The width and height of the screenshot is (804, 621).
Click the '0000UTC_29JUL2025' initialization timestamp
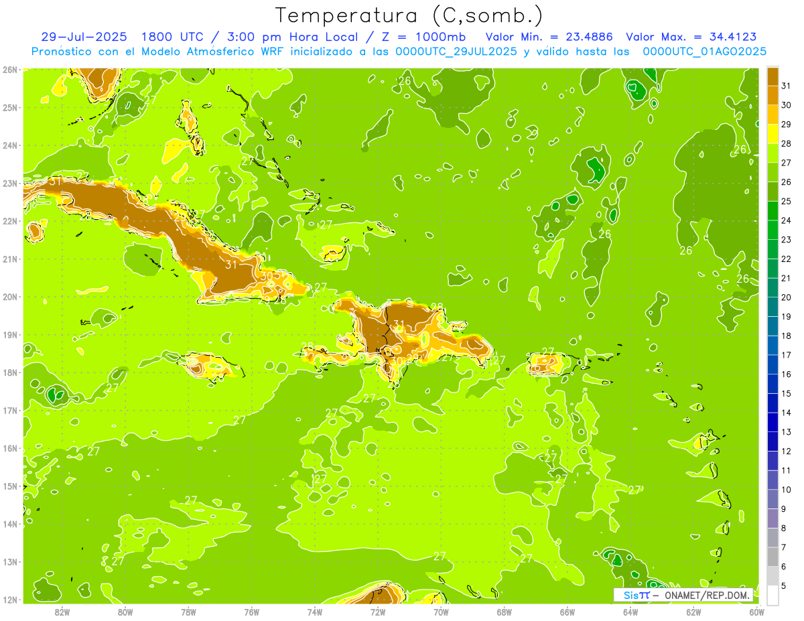click(456, 51)
